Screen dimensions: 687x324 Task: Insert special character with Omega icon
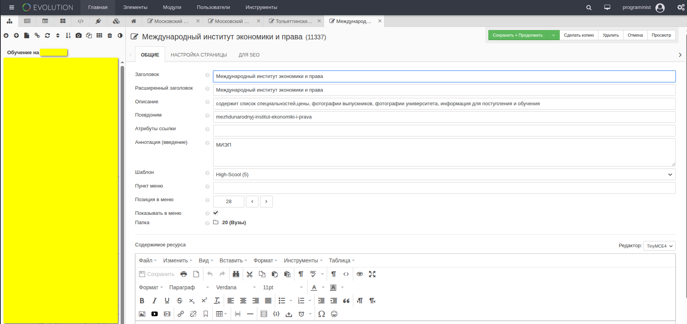pos(322,314)
